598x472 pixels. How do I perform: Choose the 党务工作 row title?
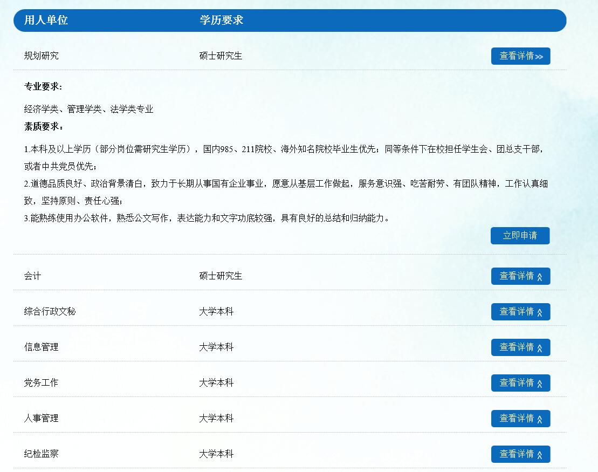[41, 383]
